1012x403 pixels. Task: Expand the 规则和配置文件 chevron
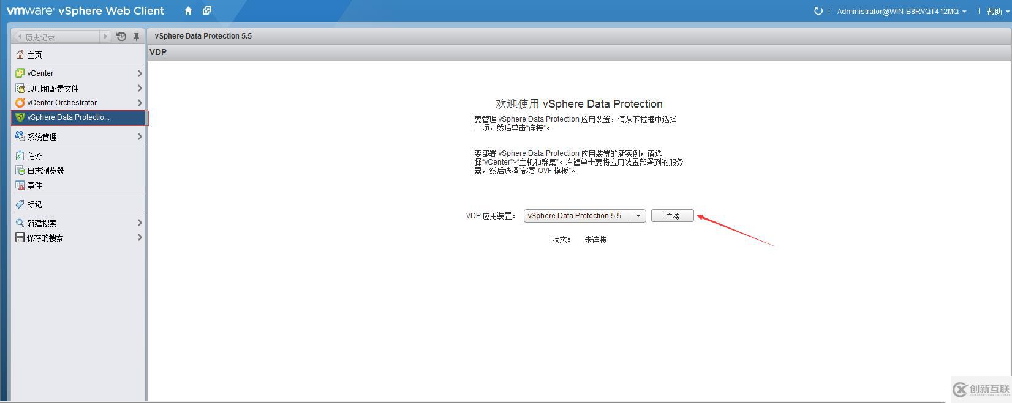pyautogui.click(x=140, y=88)
